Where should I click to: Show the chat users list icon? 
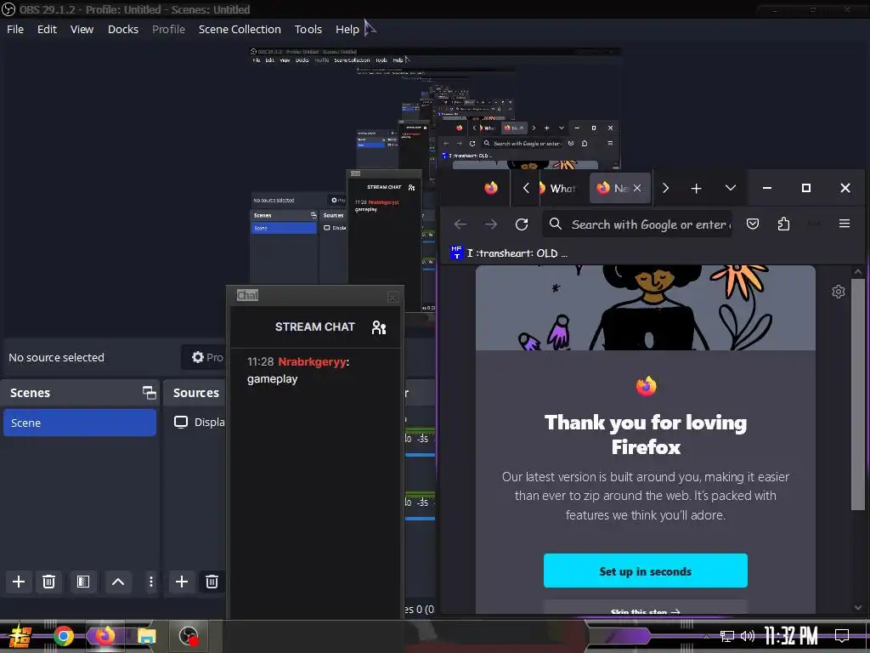point(379,327)
